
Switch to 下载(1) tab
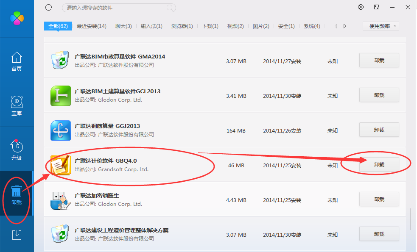click(210, 26)
